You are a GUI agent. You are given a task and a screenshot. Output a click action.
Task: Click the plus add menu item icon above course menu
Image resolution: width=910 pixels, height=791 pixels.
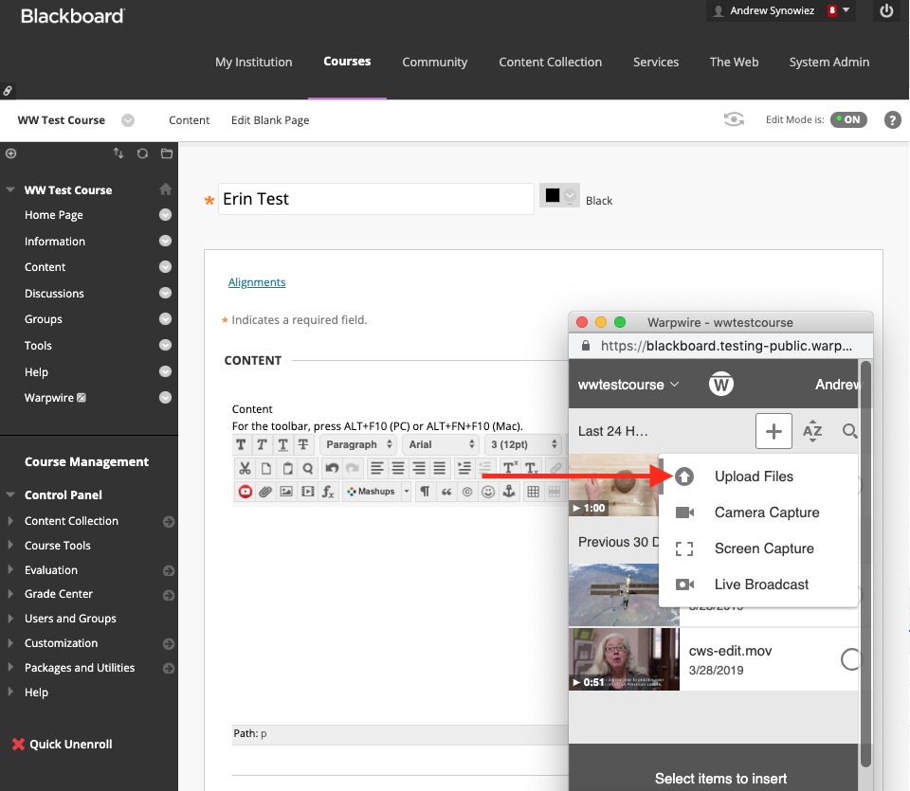(x=11, y=153)
